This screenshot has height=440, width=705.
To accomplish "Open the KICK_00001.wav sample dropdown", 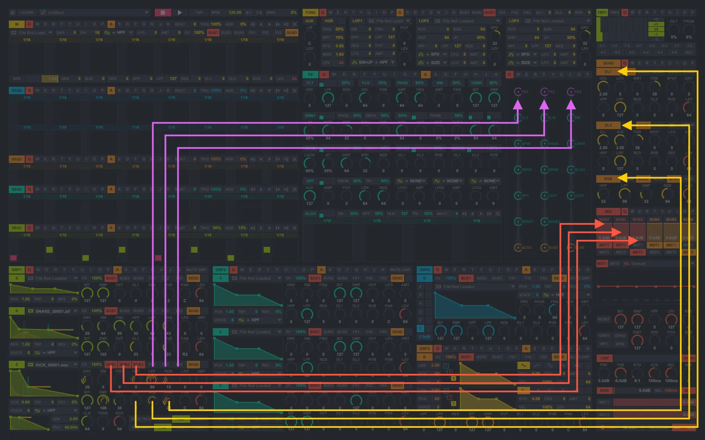I will click(x=53, y=365).
